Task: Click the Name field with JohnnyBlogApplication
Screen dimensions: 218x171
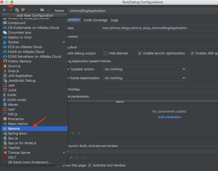Action: click(x=143, y=11)
